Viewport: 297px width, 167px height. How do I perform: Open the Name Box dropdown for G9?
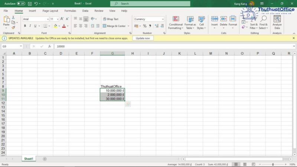21,46
